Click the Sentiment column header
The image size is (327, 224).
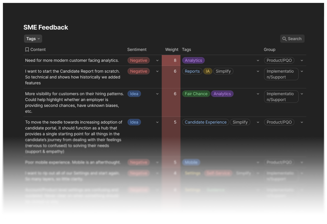click(x=137, y=49)
